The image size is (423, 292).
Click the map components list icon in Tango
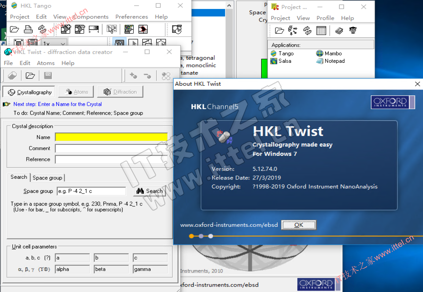coord(80,29)
